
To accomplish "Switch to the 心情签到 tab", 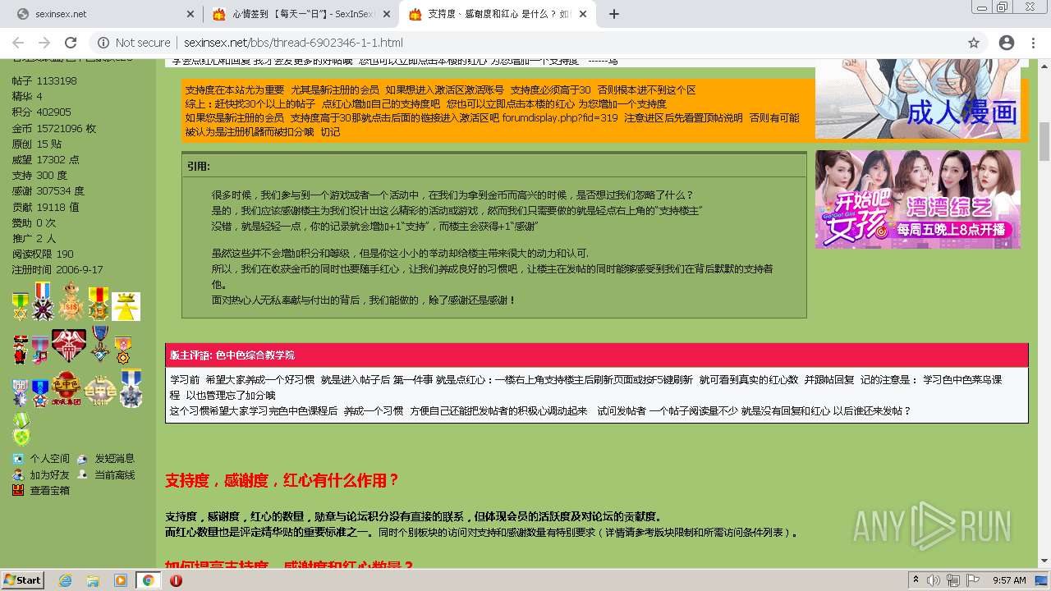I will (301, 14).
